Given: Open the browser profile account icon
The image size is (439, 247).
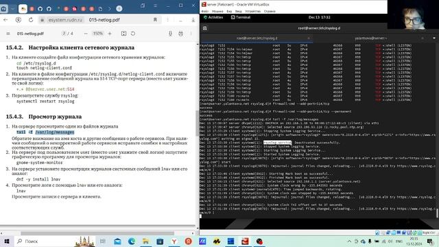Looking at the screenshot, I should click(x=19, y=20).
